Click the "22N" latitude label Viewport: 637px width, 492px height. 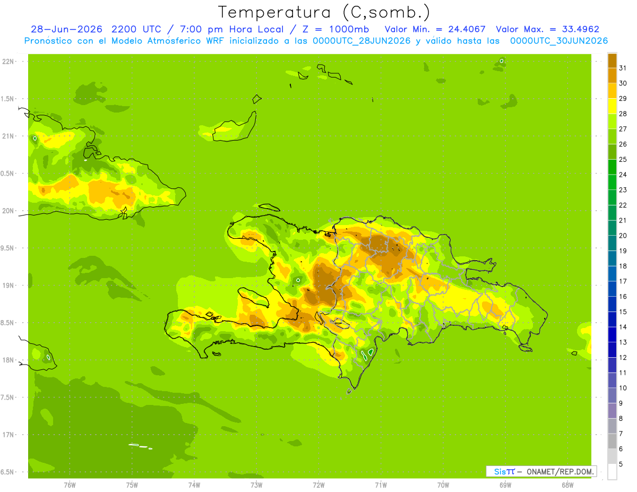[7, 62]
